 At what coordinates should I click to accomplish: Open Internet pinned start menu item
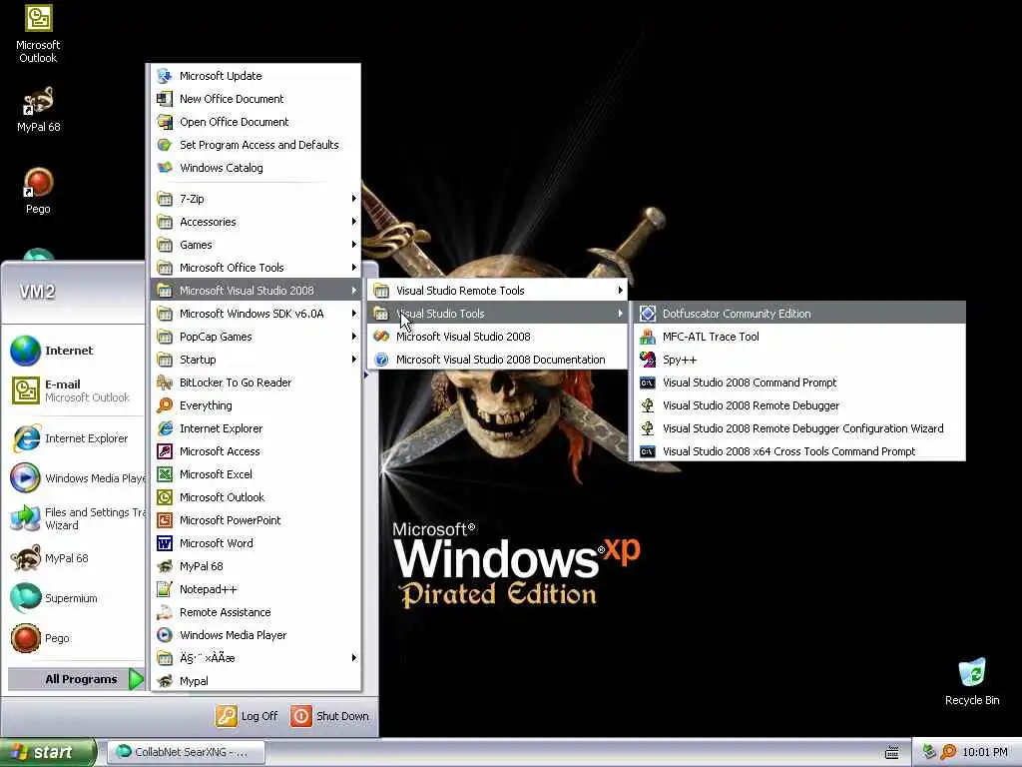tap(75, 351)
